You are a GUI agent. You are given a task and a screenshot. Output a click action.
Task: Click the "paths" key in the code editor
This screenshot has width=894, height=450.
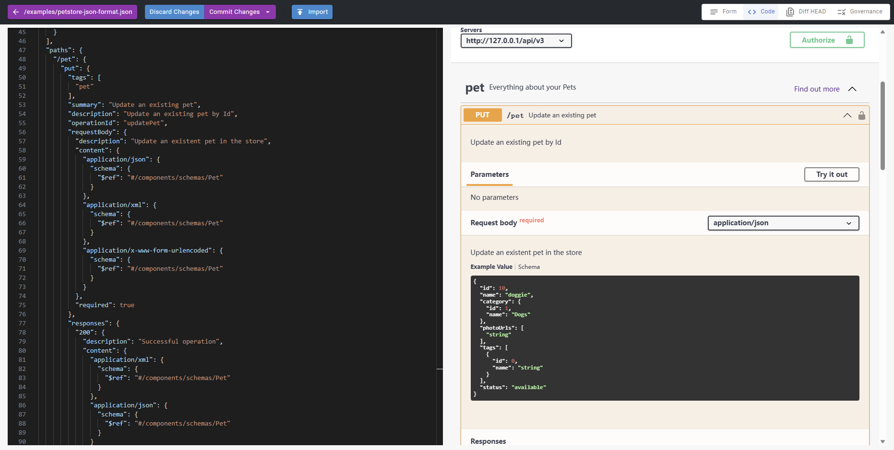(59, 50)
